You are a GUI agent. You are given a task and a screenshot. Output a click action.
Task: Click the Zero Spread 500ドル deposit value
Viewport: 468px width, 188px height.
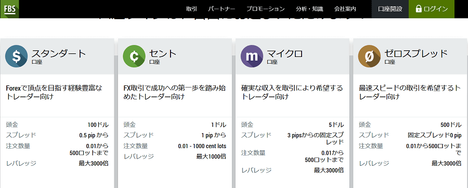tap(451, 125)
